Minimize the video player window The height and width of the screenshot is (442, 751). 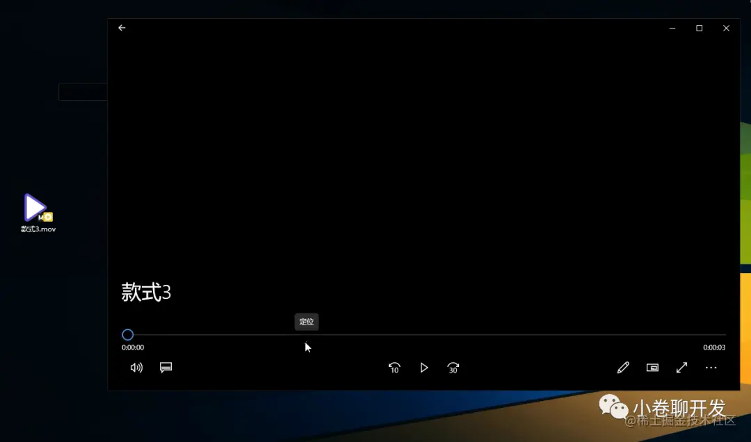pos(672,28)
